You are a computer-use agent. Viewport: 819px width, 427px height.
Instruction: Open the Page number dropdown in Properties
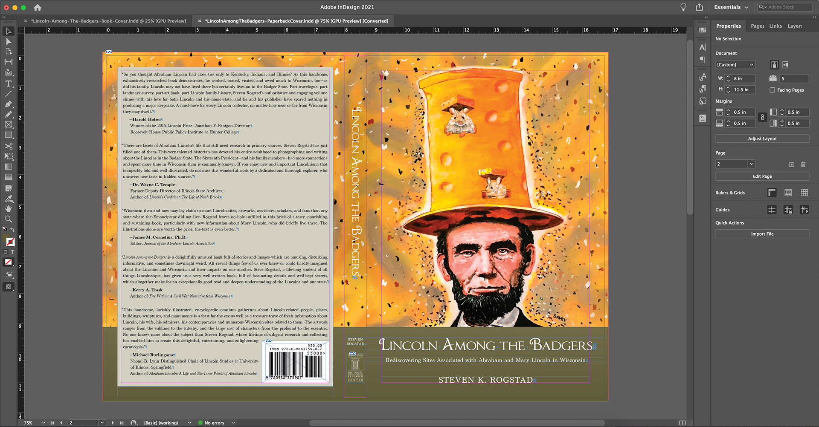click(x=752, y=164)
